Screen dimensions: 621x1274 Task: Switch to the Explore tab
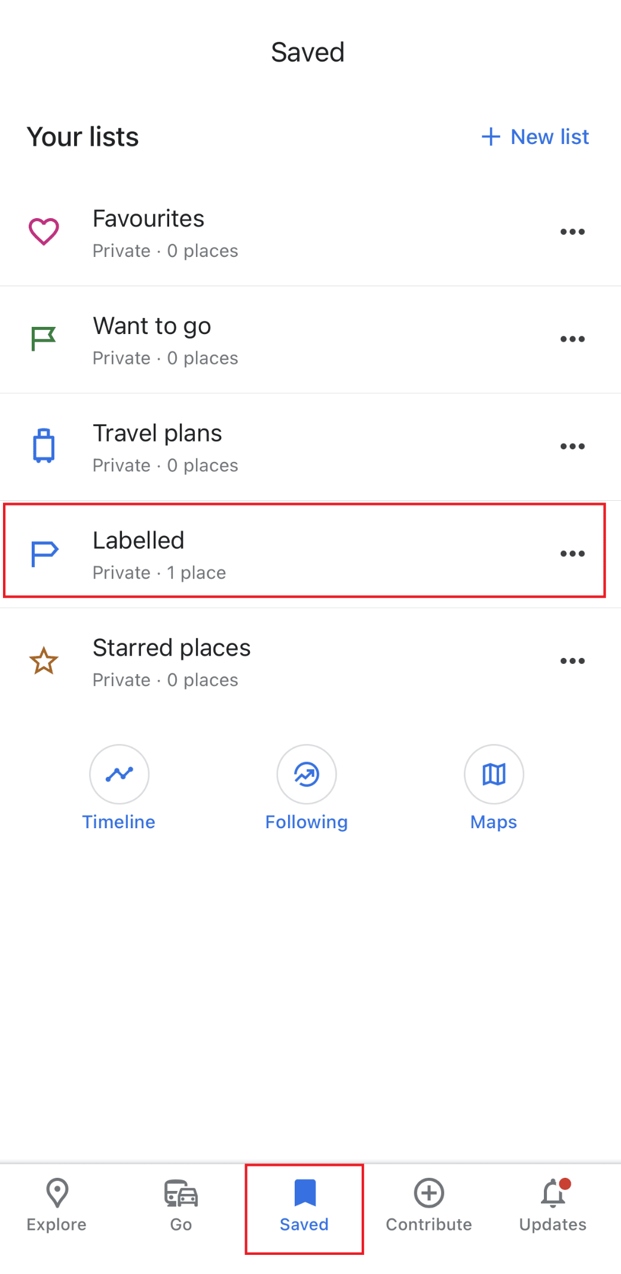(57, 1206)
